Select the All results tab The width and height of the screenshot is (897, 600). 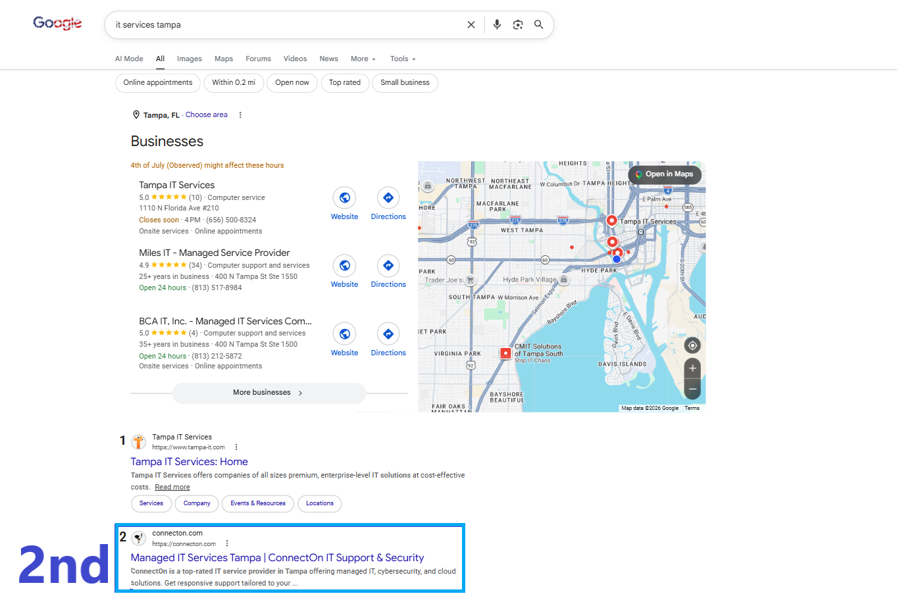coord(160,59)
